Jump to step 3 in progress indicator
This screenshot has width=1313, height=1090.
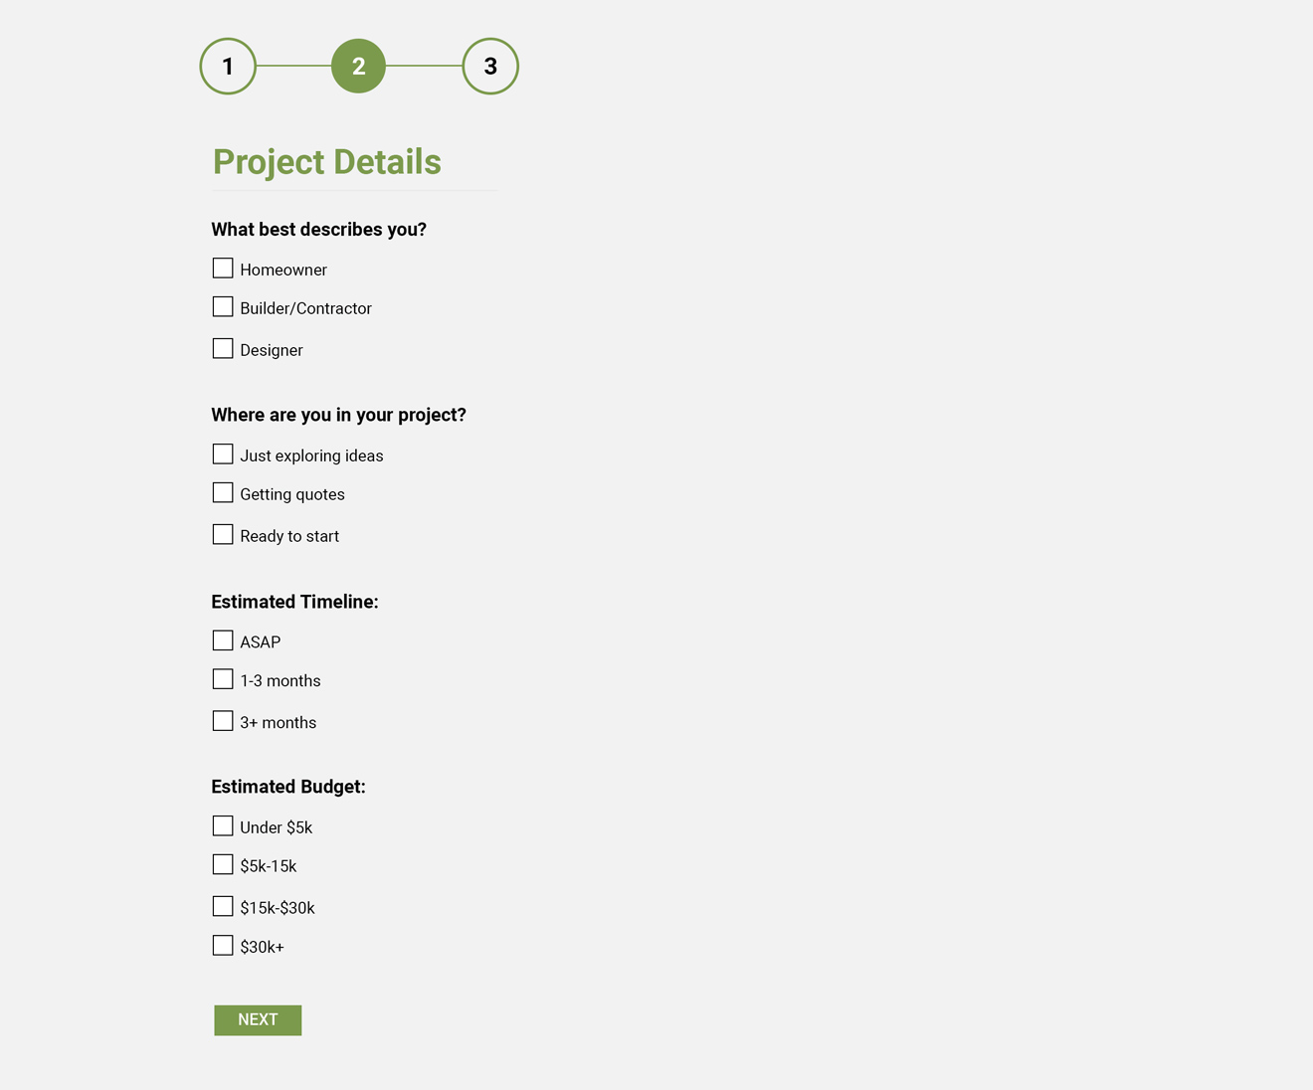click(x=490, y=67)
